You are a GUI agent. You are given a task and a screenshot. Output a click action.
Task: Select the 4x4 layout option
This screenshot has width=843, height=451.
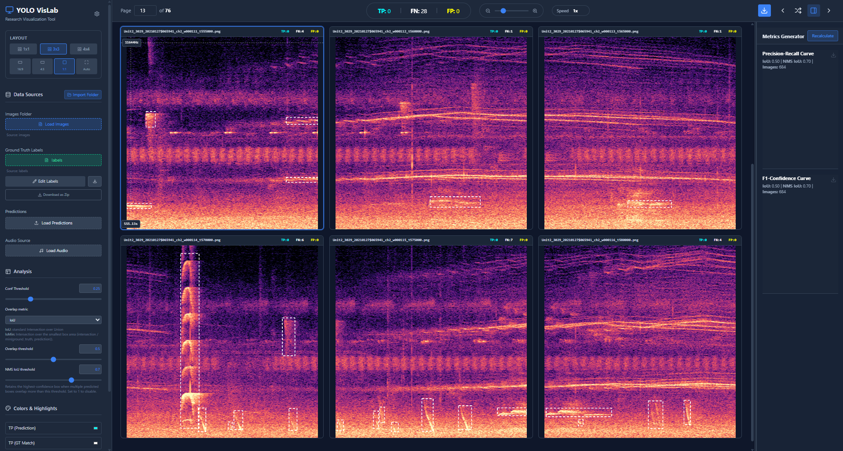[84, 49]
